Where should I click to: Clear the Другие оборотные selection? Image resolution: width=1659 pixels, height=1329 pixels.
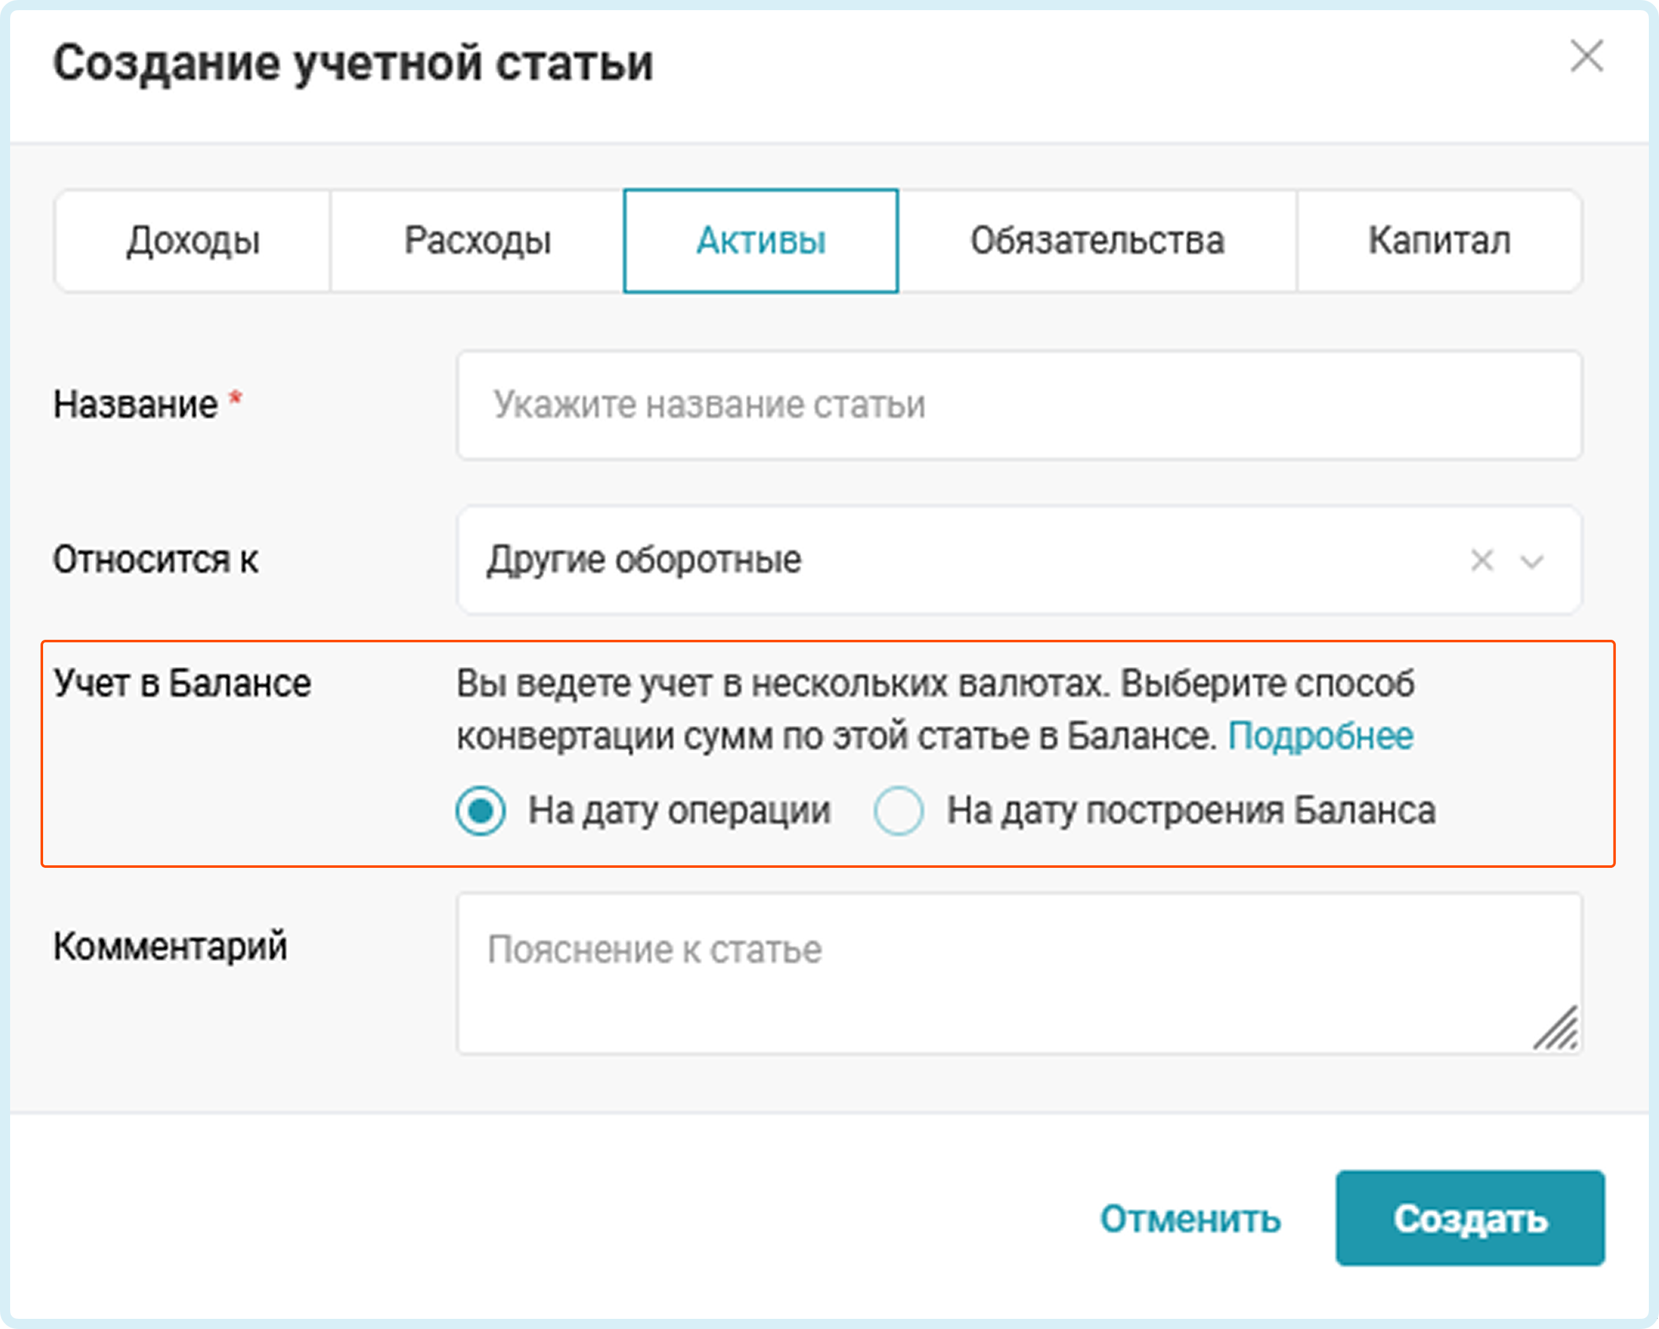click(1482, 560)
